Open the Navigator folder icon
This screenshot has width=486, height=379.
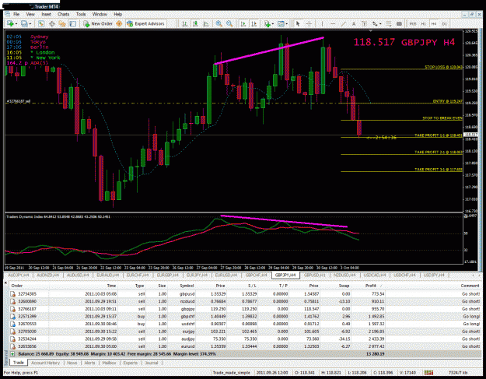click(62, 23)
